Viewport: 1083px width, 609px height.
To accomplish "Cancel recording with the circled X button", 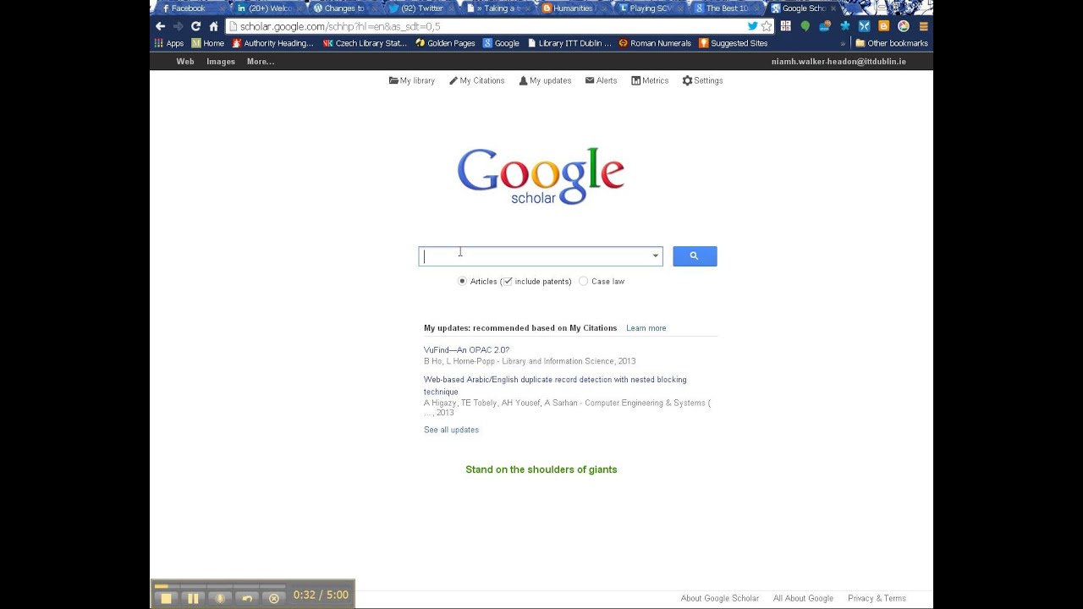I will coord(274,598).
